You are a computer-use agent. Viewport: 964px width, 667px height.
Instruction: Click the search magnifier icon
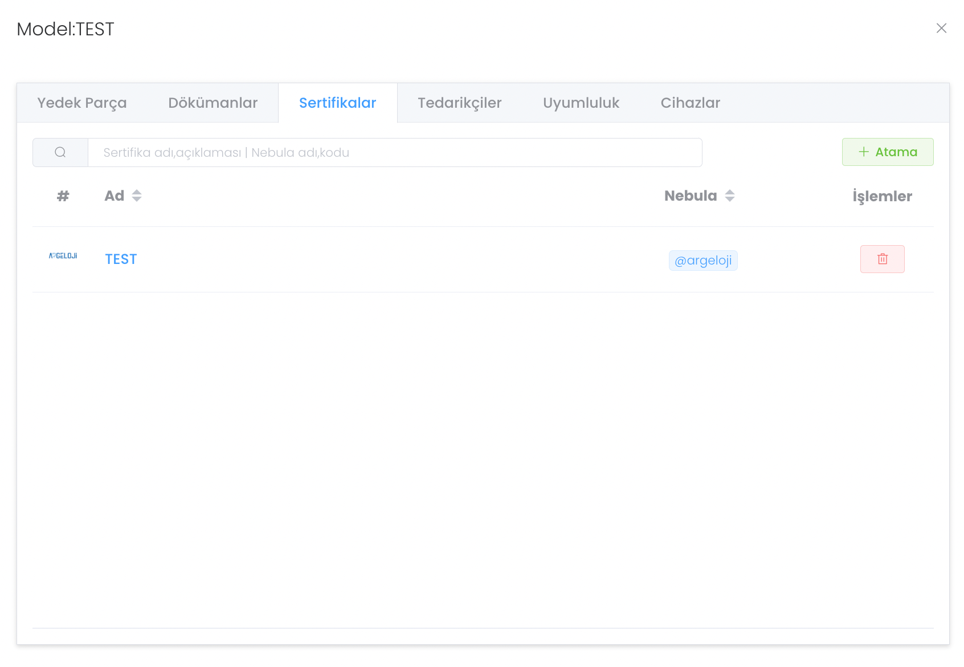[60, 152]
